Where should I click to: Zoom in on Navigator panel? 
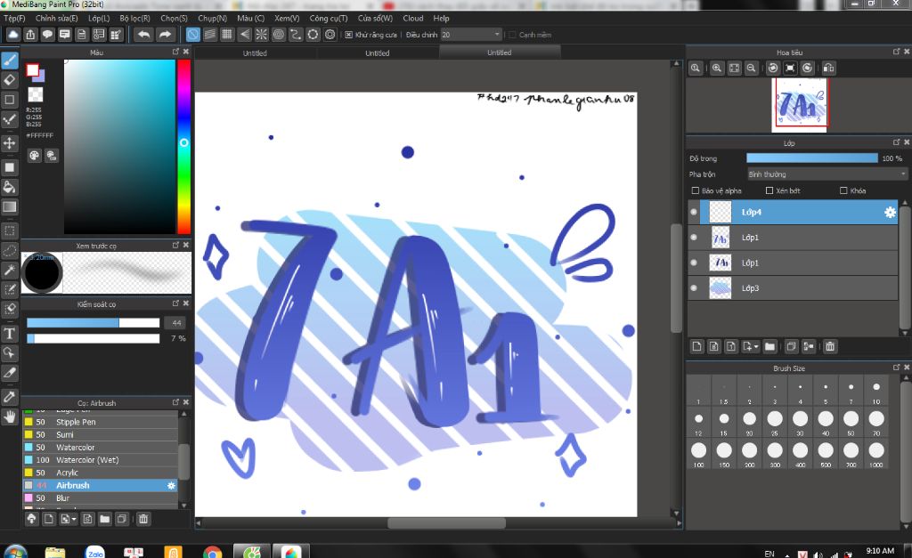coord(717,68)
